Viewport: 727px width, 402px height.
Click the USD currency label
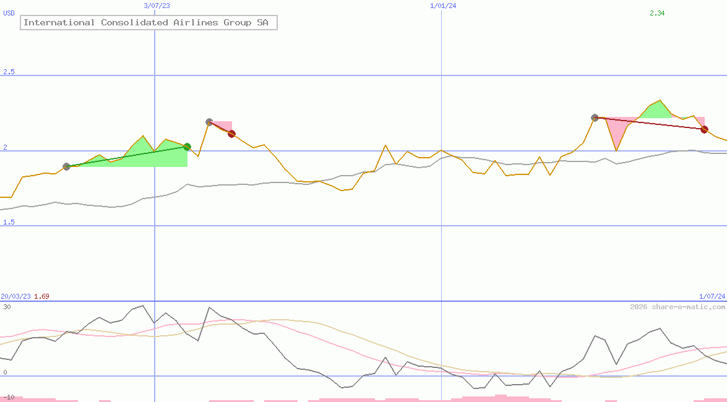[x=9, y=13]
